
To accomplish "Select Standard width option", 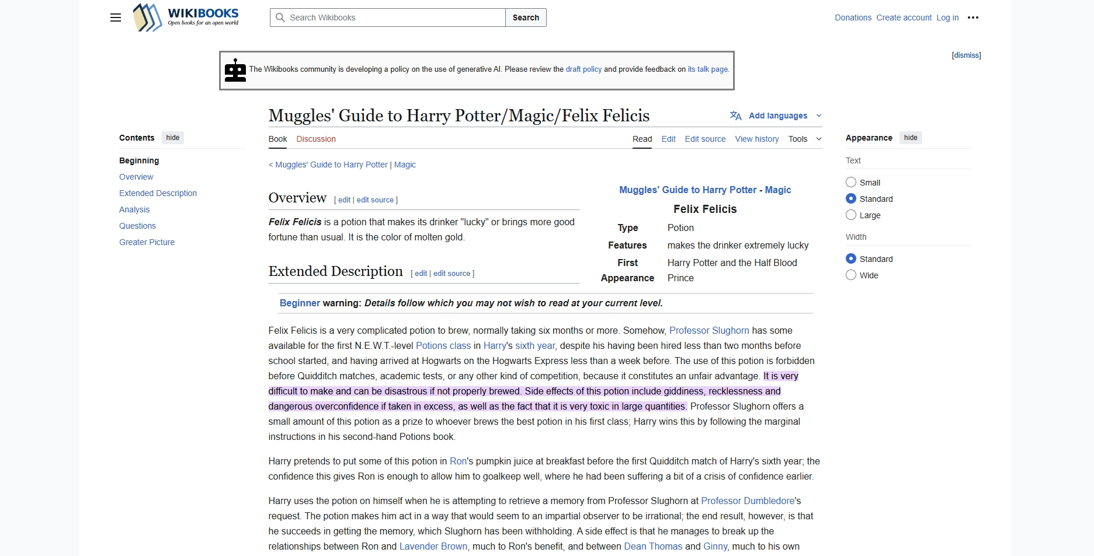I will (851, 258).
